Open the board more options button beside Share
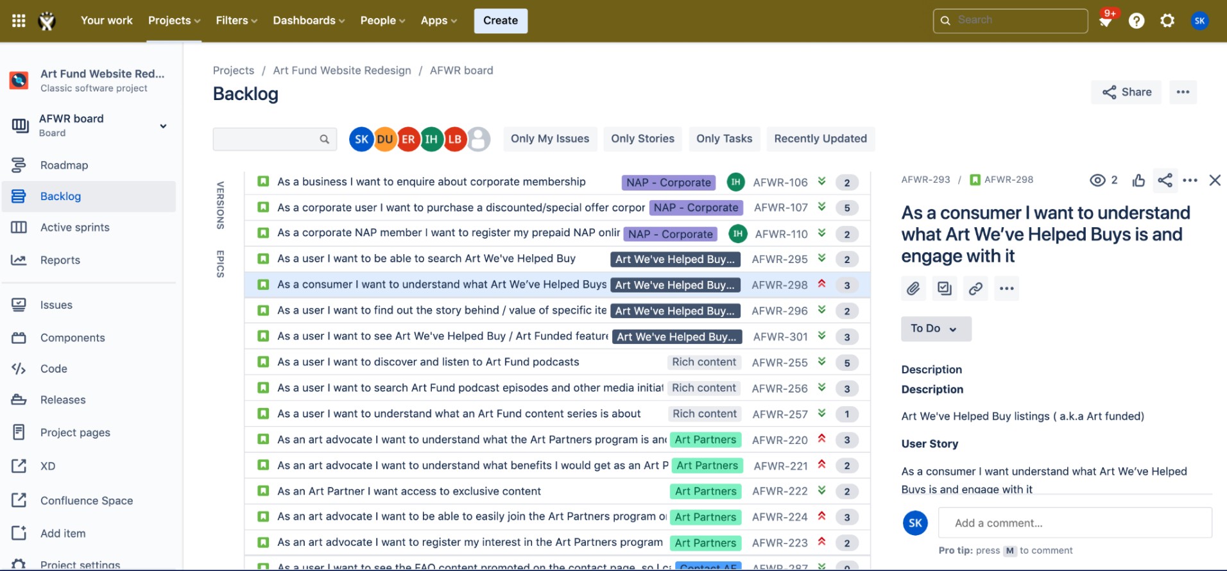 (1183, 92)
